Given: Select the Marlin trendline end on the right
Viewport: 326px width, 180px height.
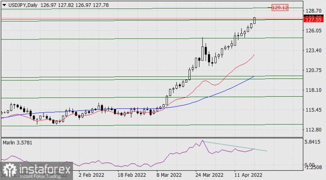Looking at the screenshot, I should coord(267,151).
